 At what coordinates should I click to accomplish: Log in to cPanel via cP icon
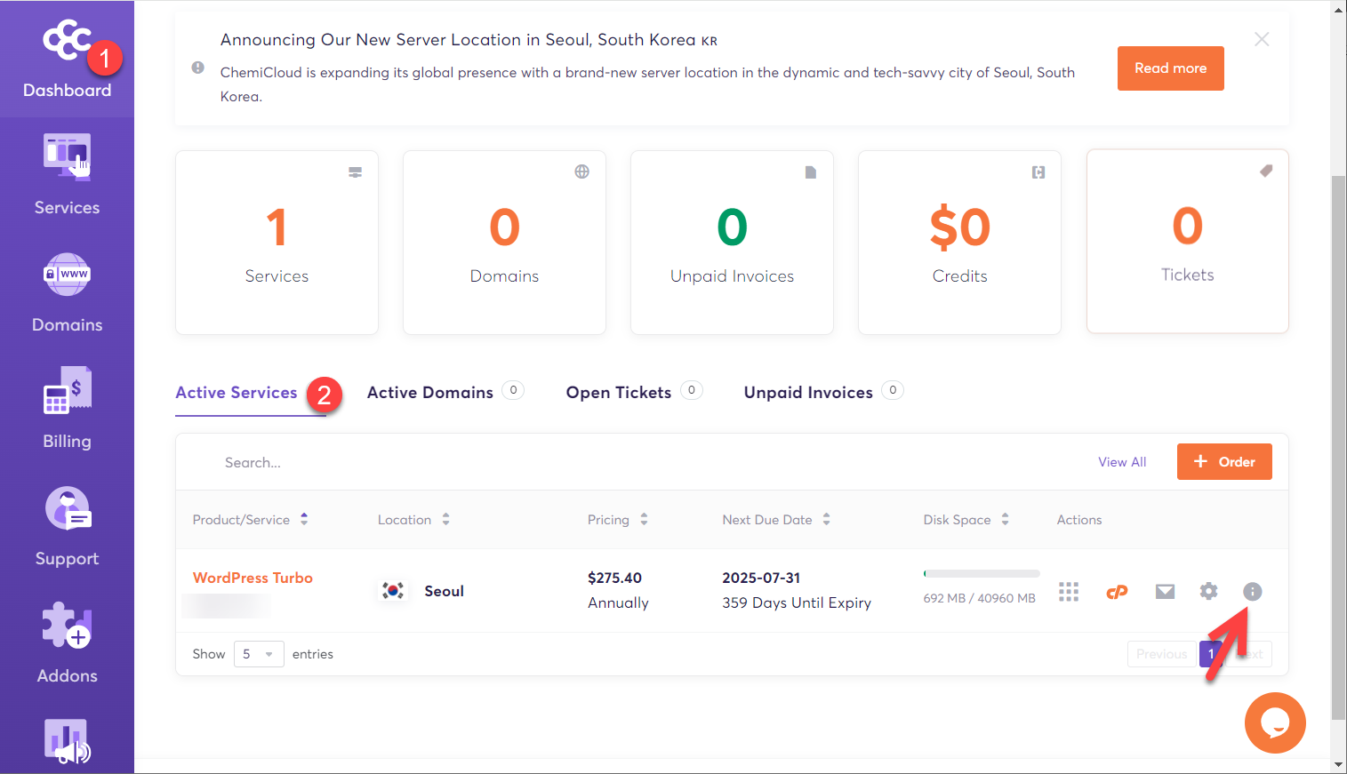(x=1117, y=592)
